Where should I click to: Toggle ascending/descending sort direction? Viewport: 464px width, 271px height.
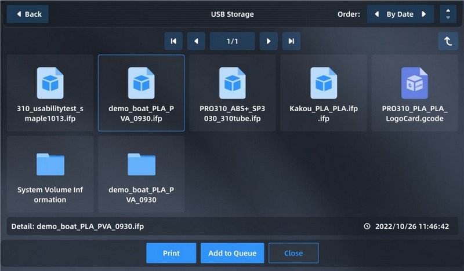[x=448, y=14]
